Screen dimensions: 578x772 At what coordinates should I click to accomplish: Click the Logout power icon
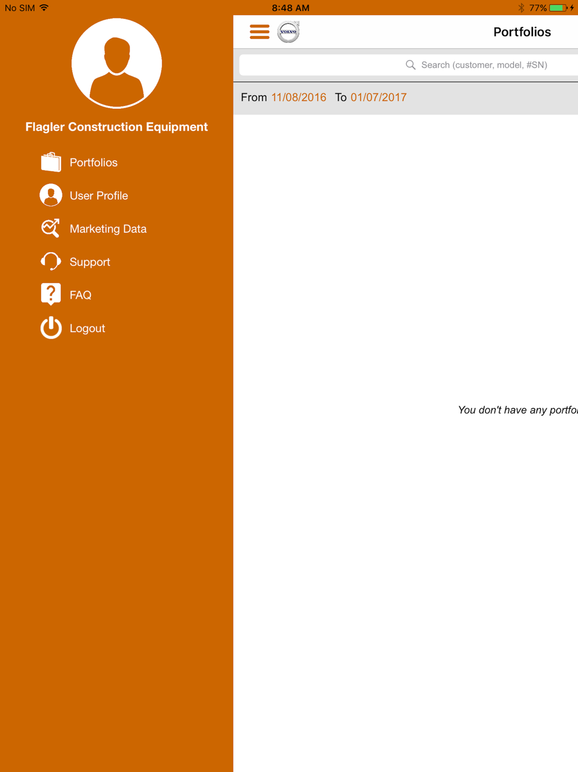pyautogui.click(x=51, y=328)
